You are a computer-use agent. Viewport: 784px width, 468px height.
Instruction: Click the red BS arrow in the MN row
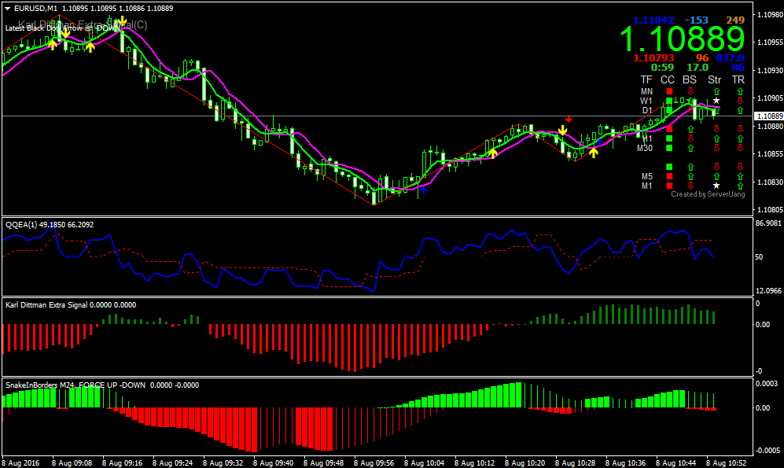[x=690, y=92]
